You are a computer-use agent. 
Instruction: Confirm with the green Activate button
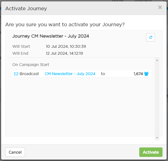point(151,152)
